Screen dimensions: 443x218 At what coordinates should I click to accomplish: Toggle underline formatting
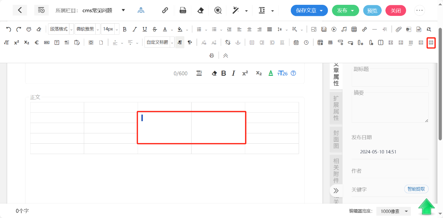145,29
